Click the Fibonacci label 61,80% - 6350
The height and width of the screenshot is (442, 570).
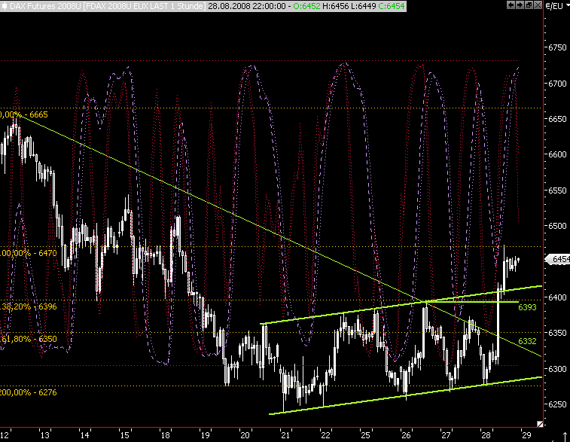pyautogui.click(x=29, y=339)
